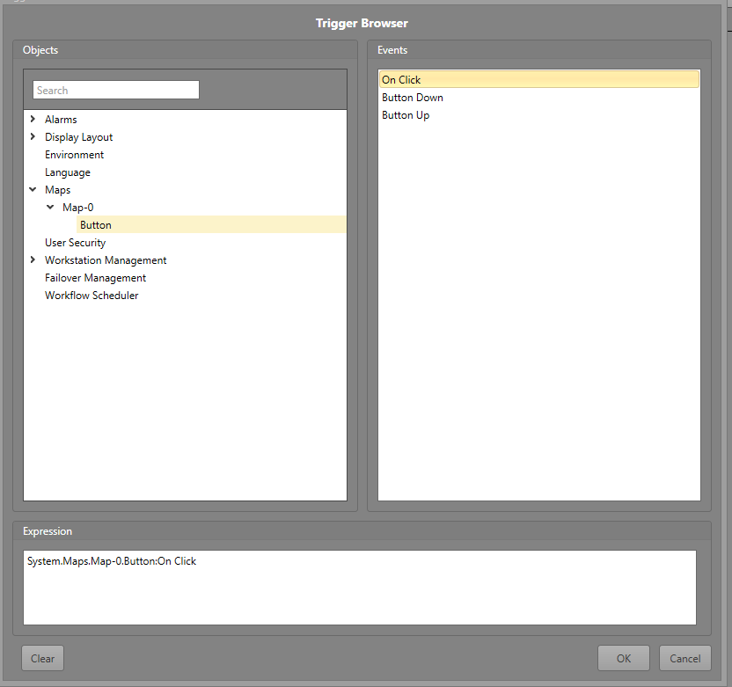Choose the On Click event
The height and width of the screenshot is (687, 732).
point(401,80)
